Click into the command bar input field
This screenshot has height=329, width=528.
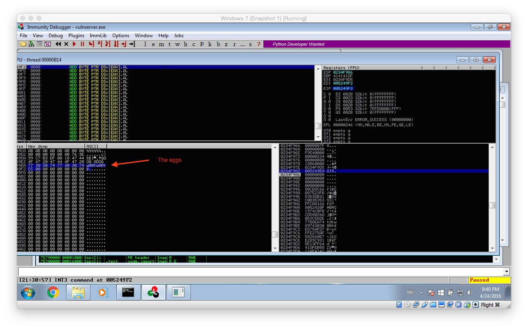[x=260, y=272]
